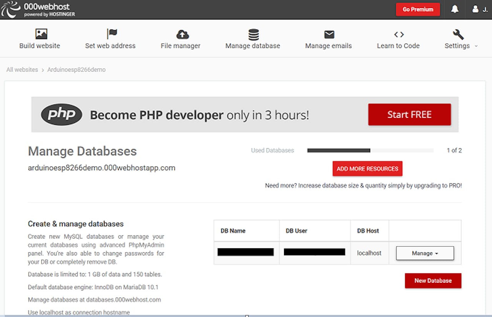
Task: Click the Used Databases progress bar
Action: click(x=370, y=151)
